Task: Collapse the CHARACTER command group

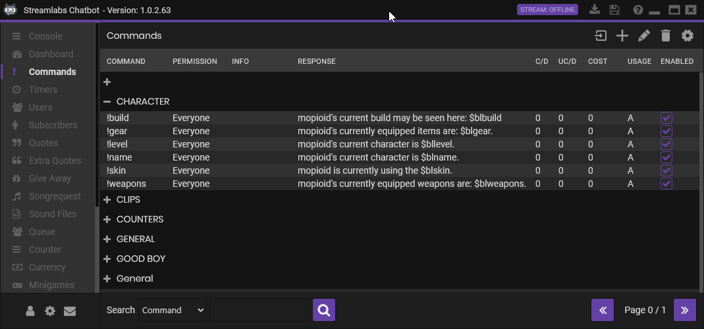Action: [x=107, y=101]
